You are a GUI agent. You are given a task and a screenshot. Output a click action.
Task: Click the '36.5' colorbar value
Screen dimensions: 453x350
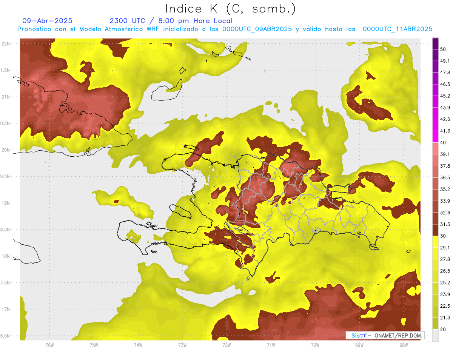(445, 177)
